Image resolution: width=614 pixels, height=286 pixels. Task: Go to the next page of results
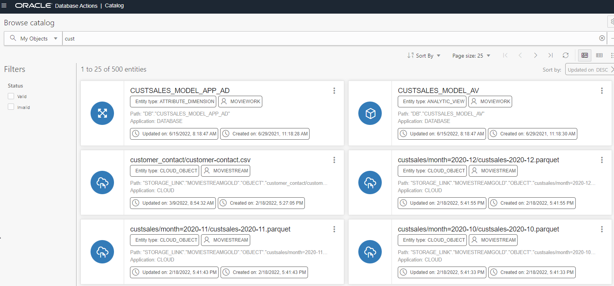point(535,55)
